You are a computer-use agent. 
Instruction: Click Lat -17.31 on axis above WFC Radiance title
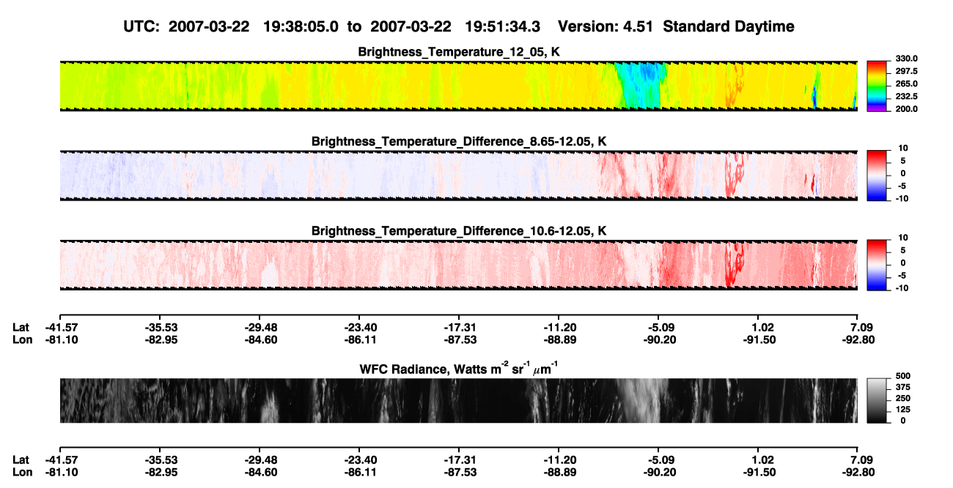[x=459, y=327]
